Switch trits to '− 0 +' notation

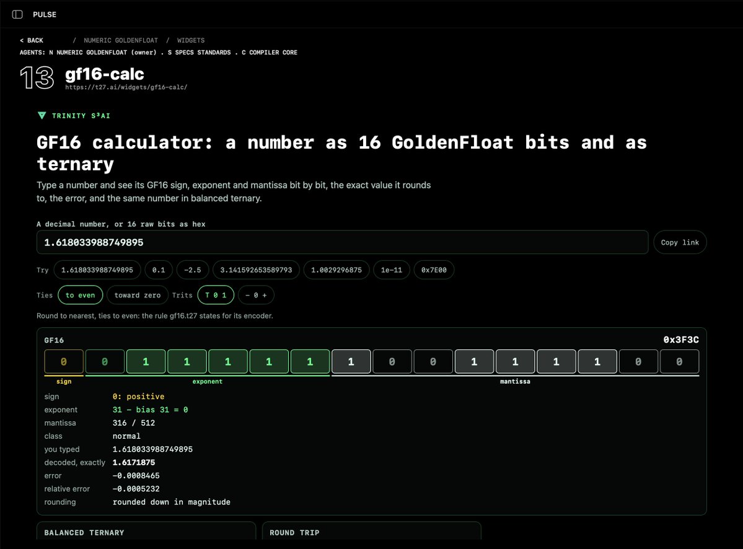(256, 294)
